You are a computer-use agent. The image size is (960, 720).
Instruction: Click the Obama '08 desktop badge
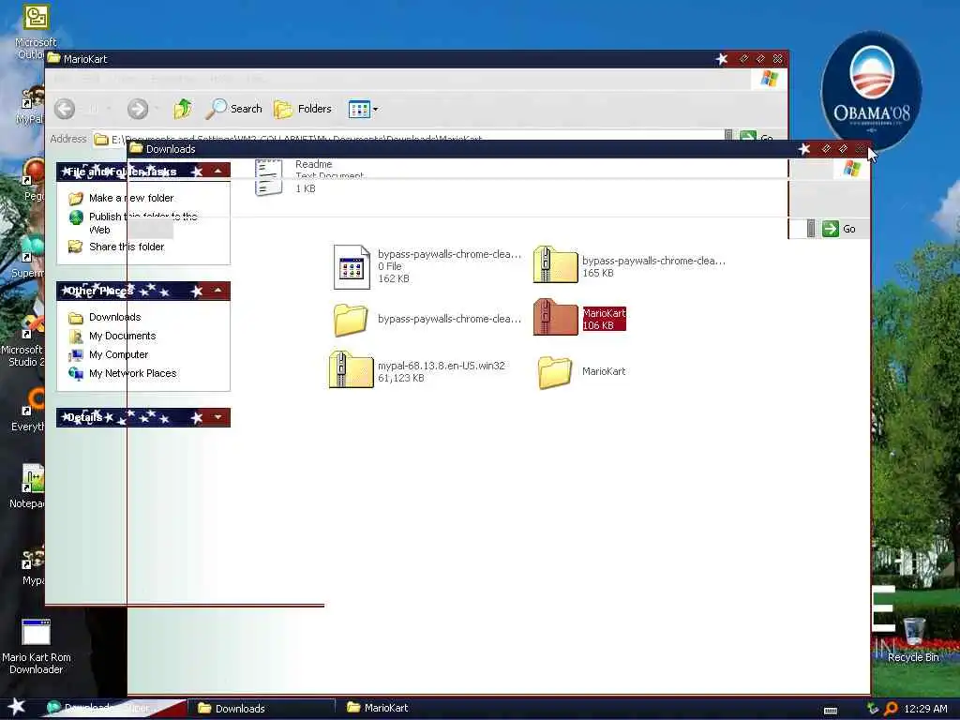[871, 90]
